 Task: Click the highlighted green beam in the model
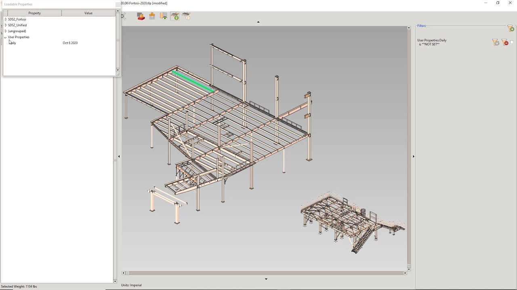193,81
